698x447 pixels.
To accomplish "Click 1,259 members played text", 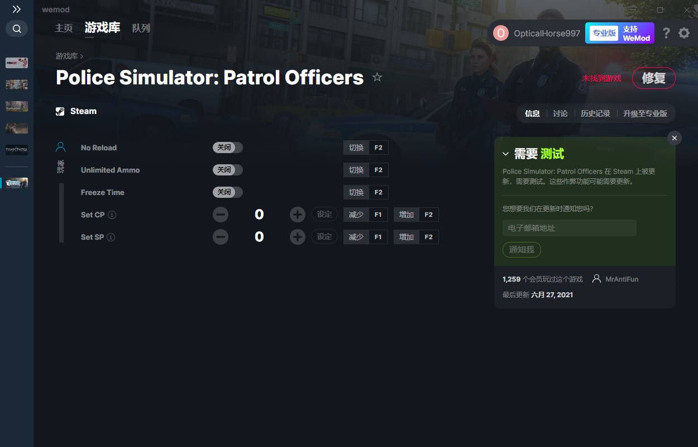I will click(x=542, y=279).
